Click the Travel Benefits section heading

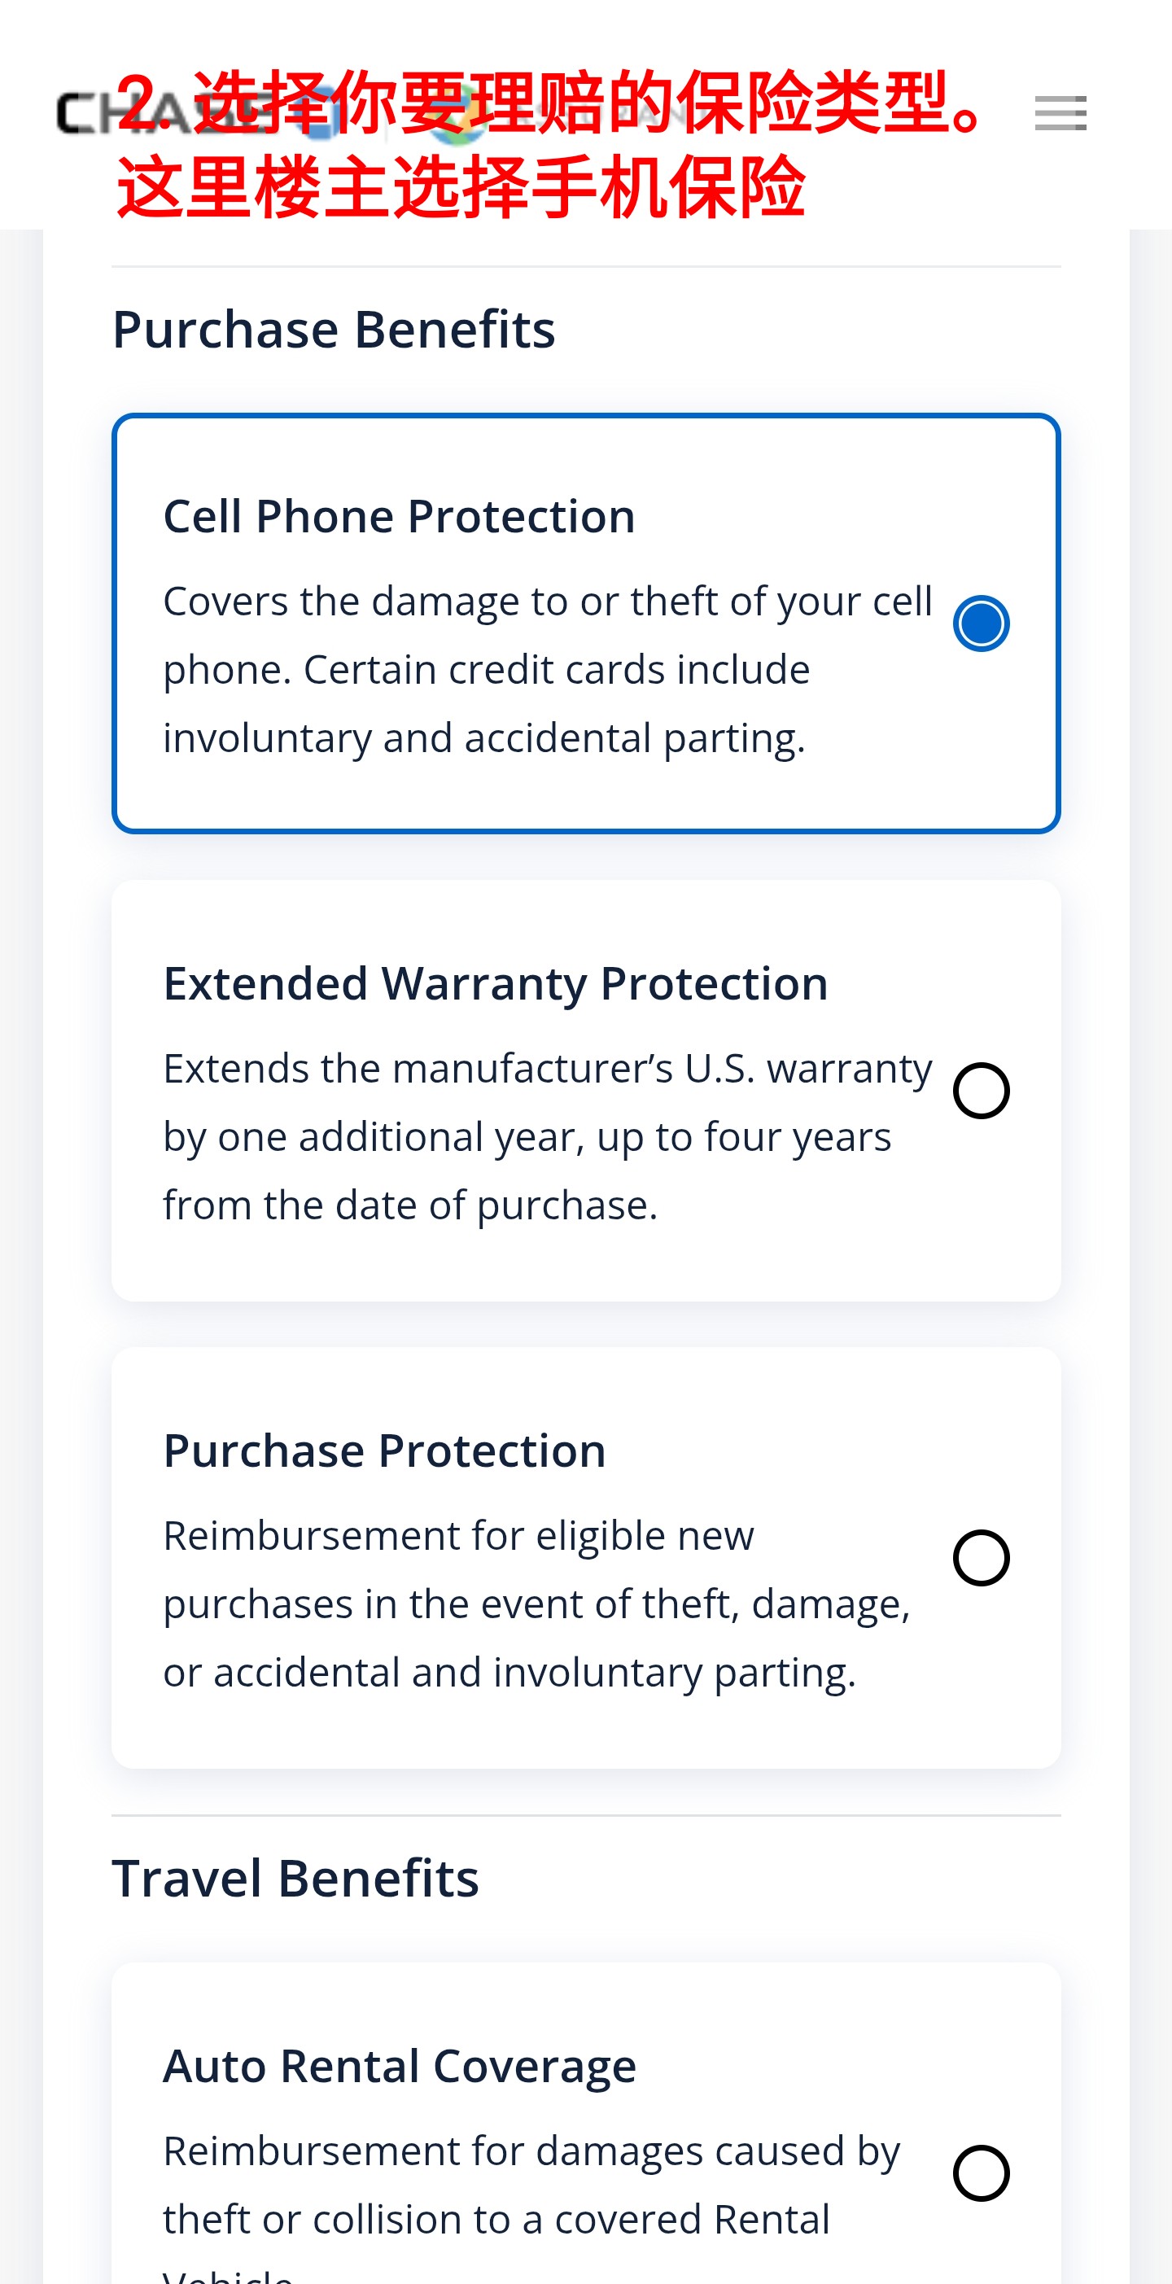pos(295,1878)
